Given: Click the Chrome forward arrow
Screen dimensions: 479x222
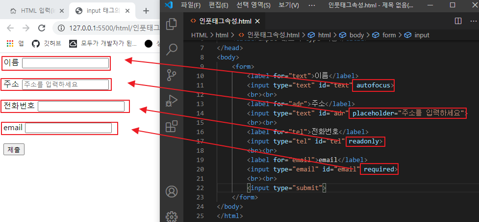Looking at the screenshot, I should pos(26,28).
